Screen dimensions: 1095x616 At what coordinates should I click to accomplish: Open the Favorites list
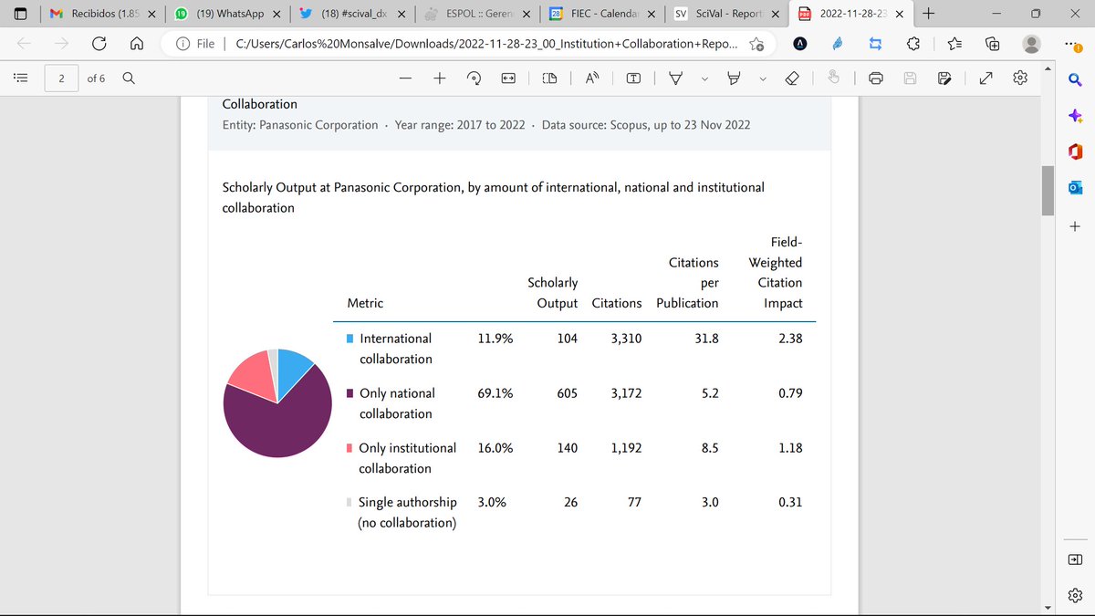coord(954,44)
